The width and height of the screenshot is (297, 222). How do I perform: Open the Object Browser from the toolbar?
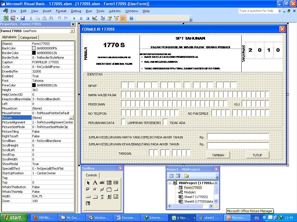tap(116, 18)
